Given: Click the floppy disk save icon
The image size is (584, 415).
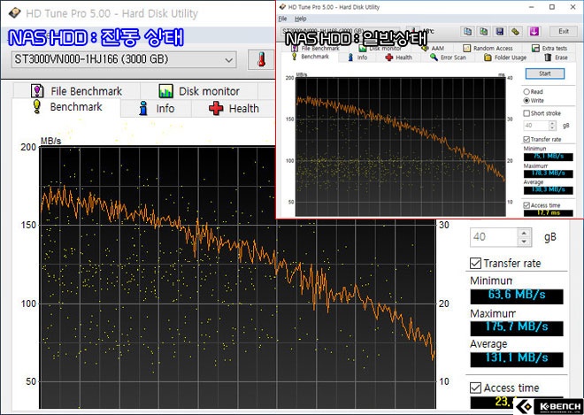Looking at the screenshot, I should tap(500, 32).
